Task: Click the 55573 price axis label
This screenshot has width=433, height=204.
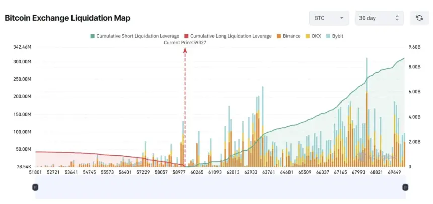Action: (107, 172)
